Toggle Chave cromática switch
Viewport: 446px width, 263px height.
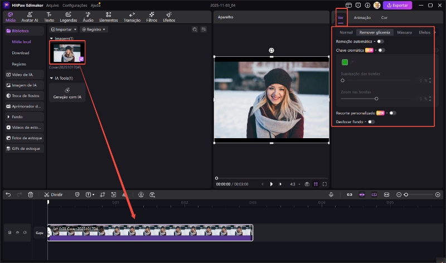coord(381,50)
